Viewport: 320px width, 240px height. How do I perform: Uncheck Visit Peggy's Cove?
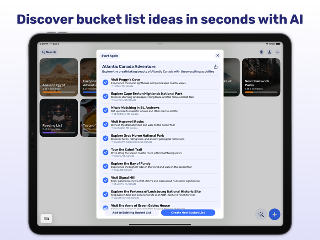pos(106,82)
